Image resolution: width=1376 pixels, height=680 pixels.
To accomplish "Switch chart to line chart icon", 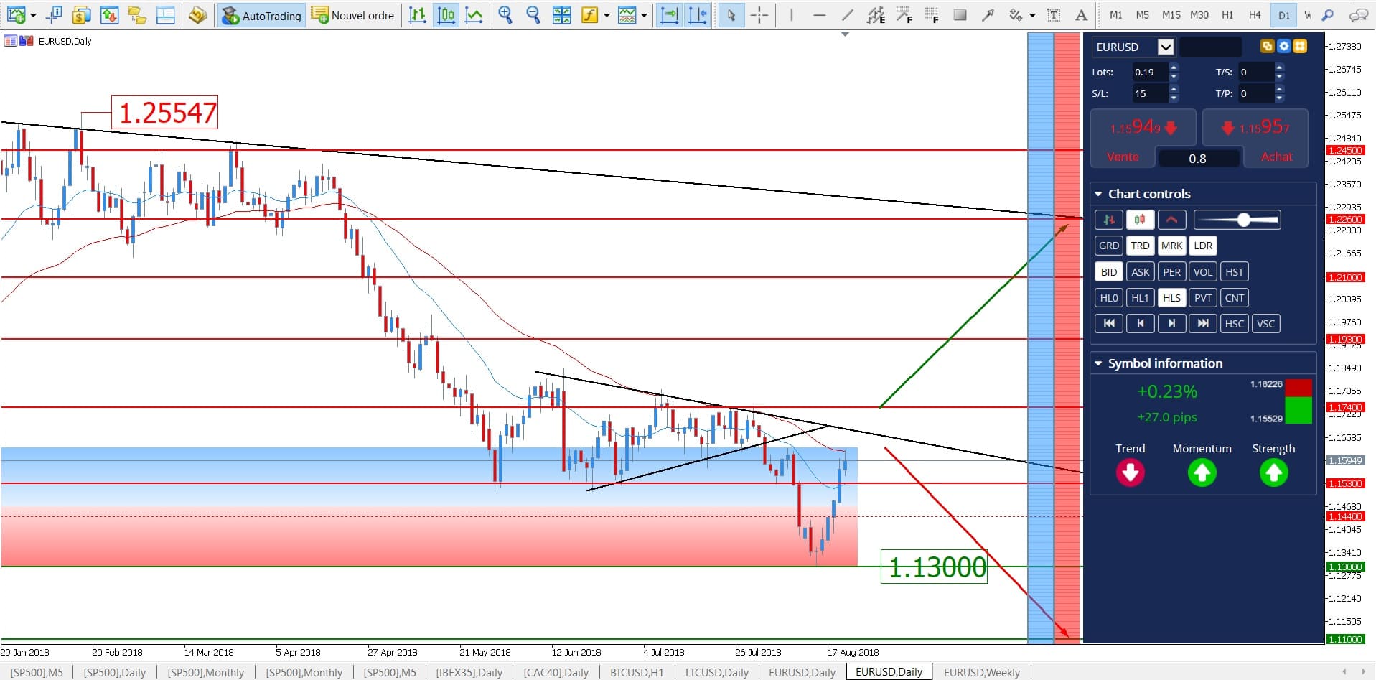I will pyautogui.click(x=474, y=15).
